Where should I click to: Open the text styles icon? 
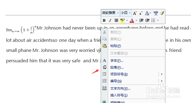[147, 13]
